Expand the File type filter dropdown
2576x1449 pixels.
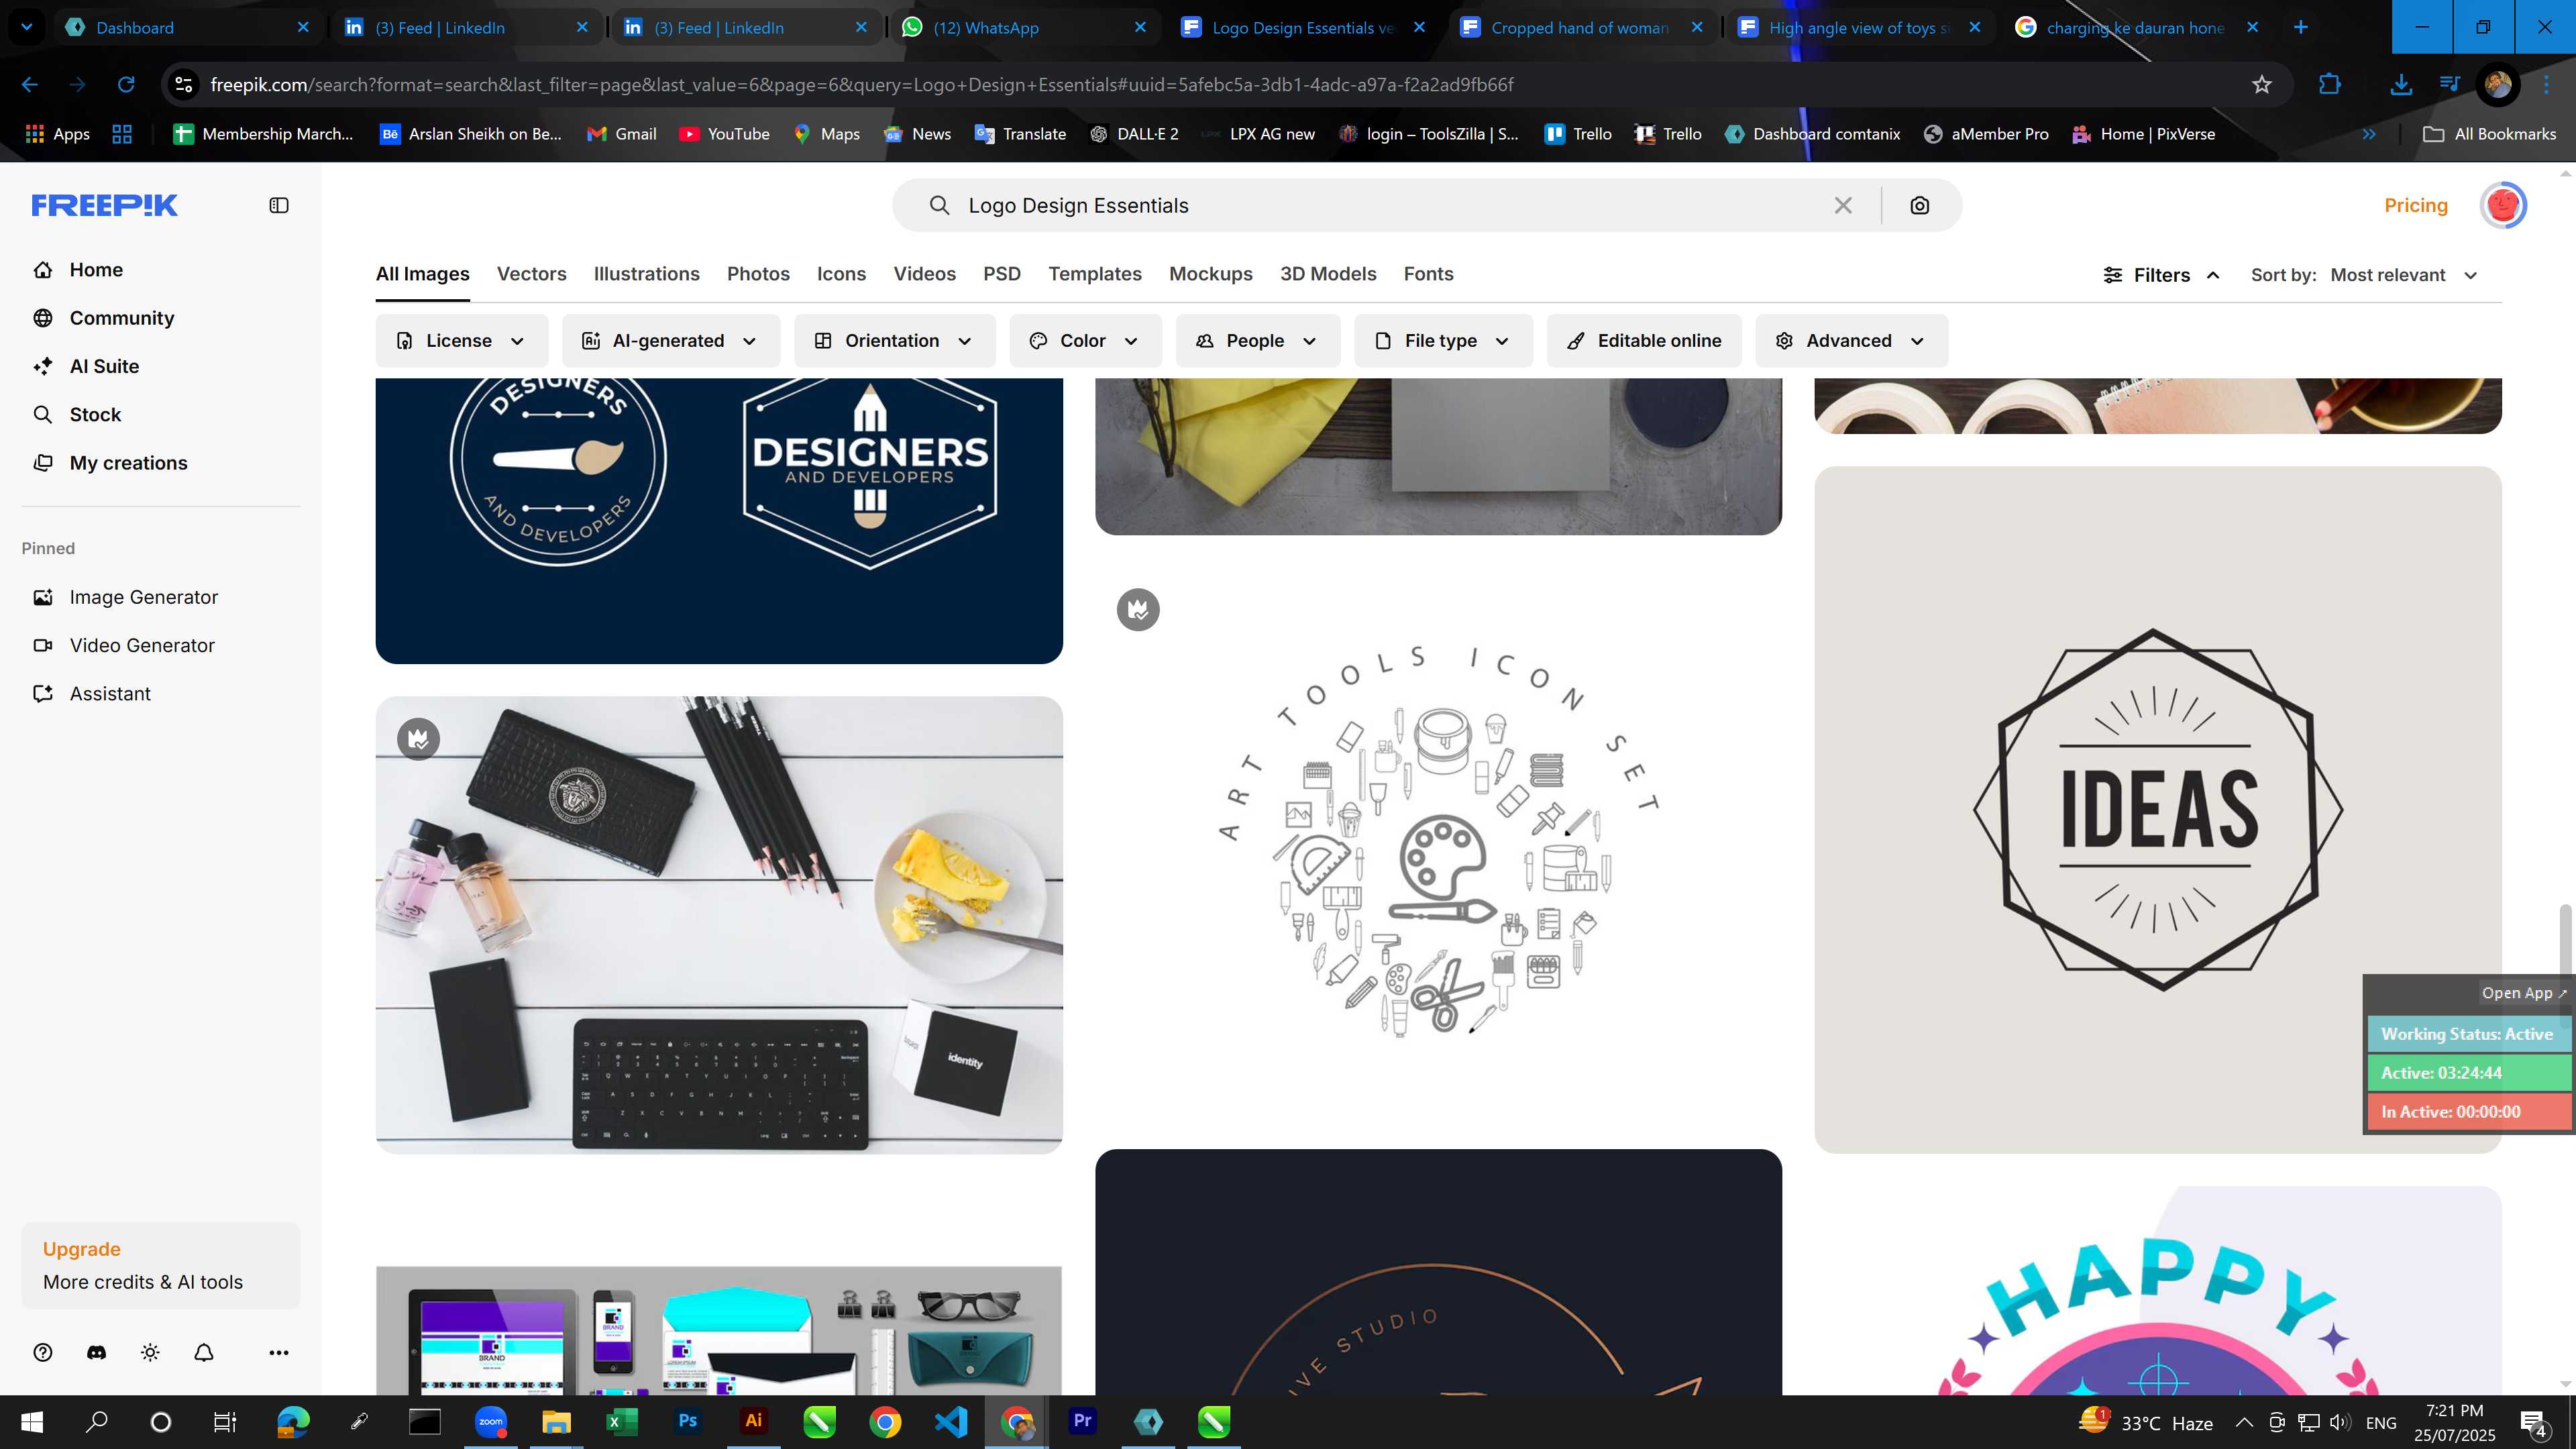[1443, 341]
